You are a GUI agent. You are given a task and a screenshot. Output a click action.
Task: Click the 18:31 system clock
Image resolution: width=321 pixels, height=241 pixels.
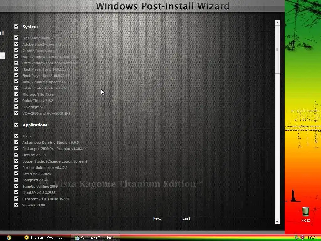[312, 238]
